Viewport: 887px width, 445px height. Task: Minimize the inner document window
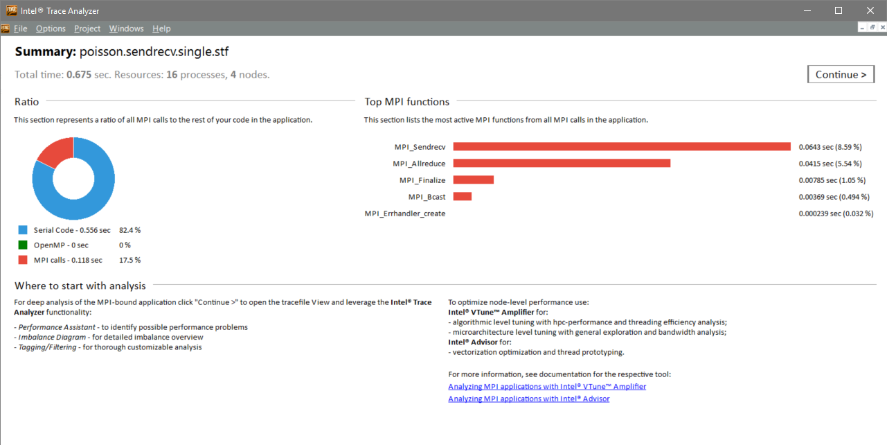click(863, 27)
